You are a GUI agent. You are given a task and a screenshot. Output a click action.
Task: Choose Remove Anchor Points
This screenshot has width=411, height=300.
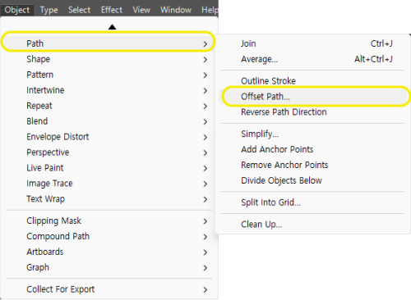[312, 165]
